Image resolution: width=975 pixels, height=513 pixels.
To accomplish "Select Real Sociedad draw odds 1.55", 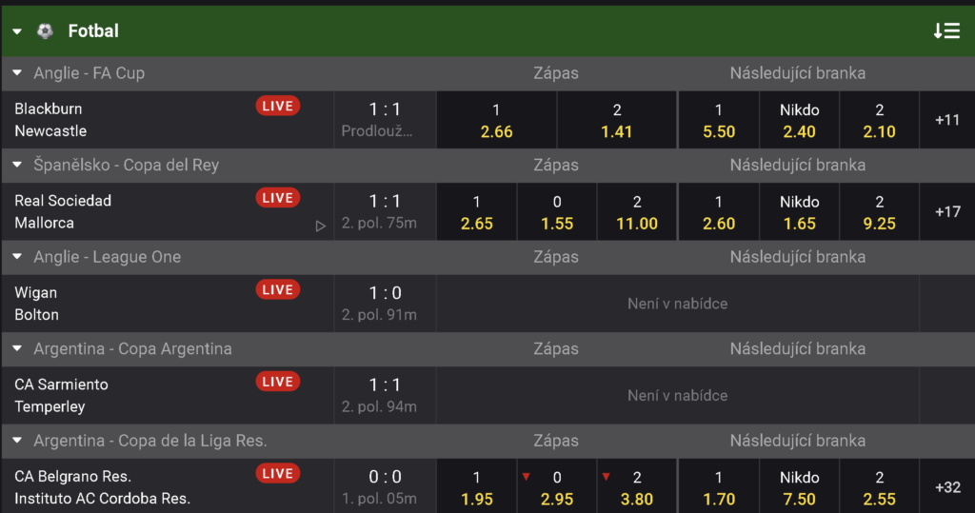I will (x=556, y=212).
